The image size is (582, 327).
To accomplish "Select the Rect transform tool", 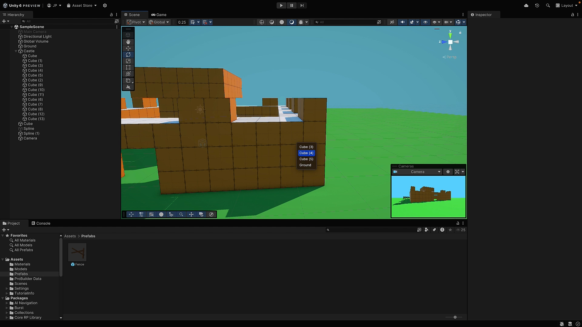I will point(128,68).
